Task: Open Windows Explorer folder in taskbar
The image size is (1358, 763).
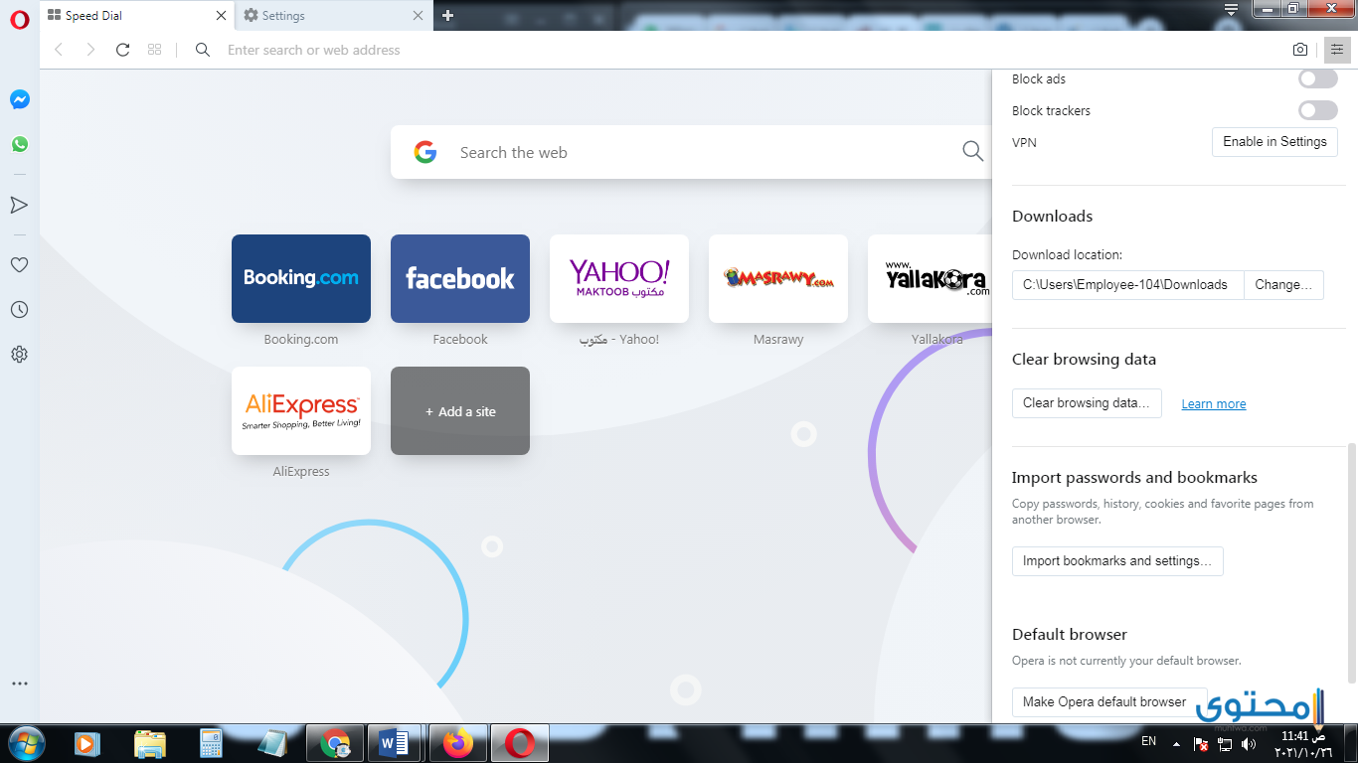Action: (150, 743)
